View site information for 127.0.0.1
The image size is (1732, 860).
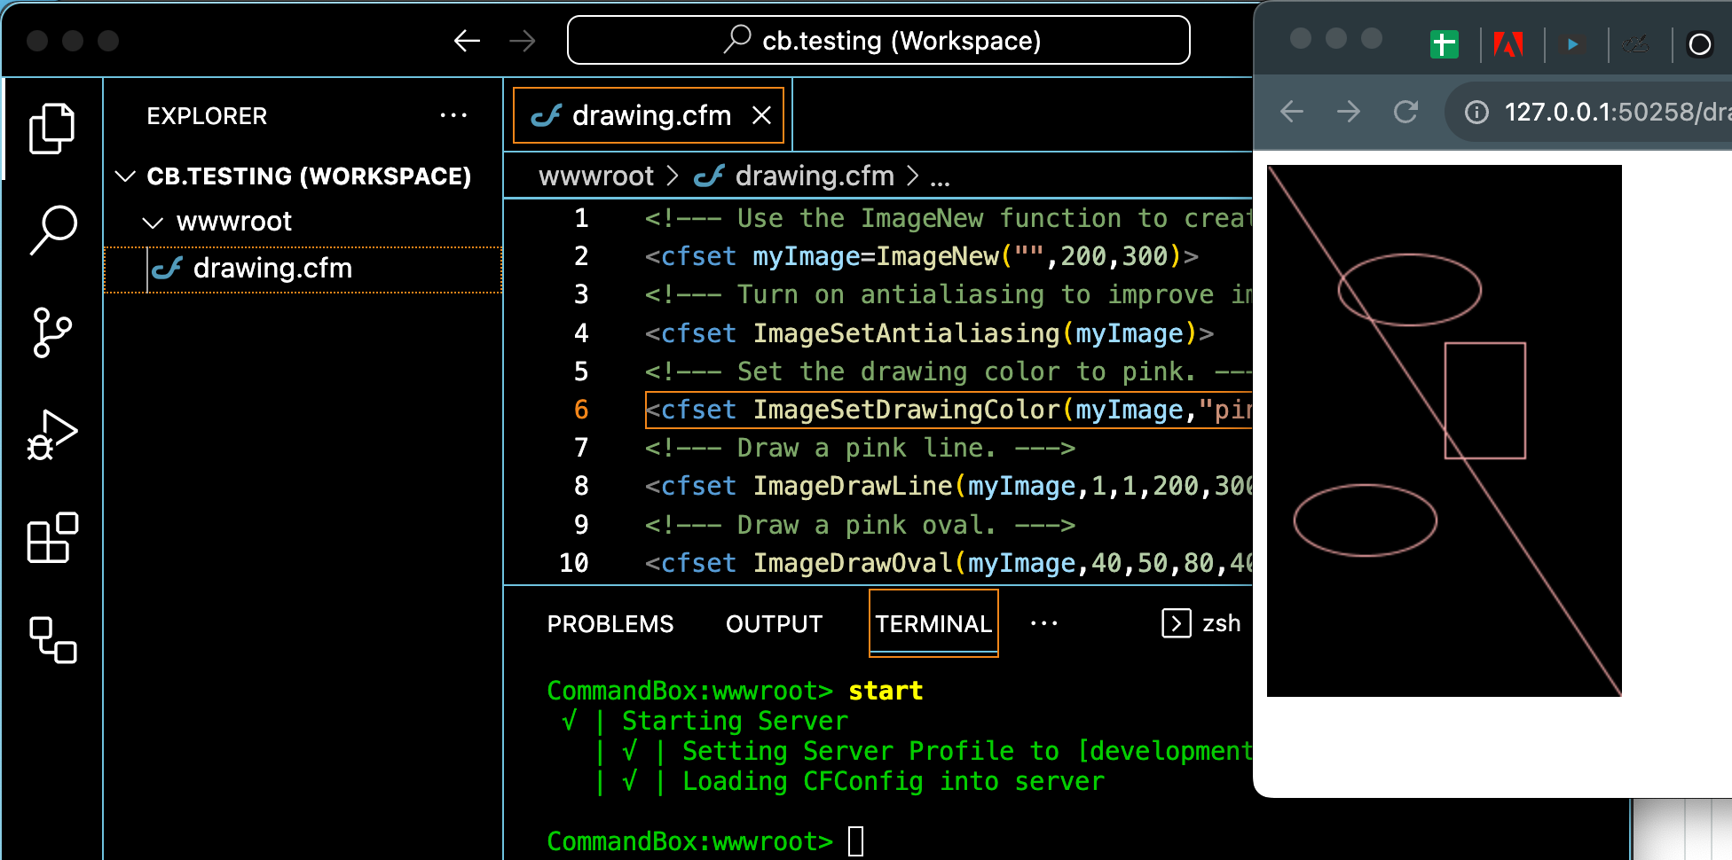1476,112
